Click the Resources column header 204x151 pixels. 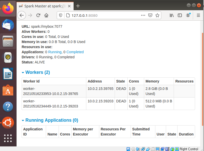coord(184,81)
